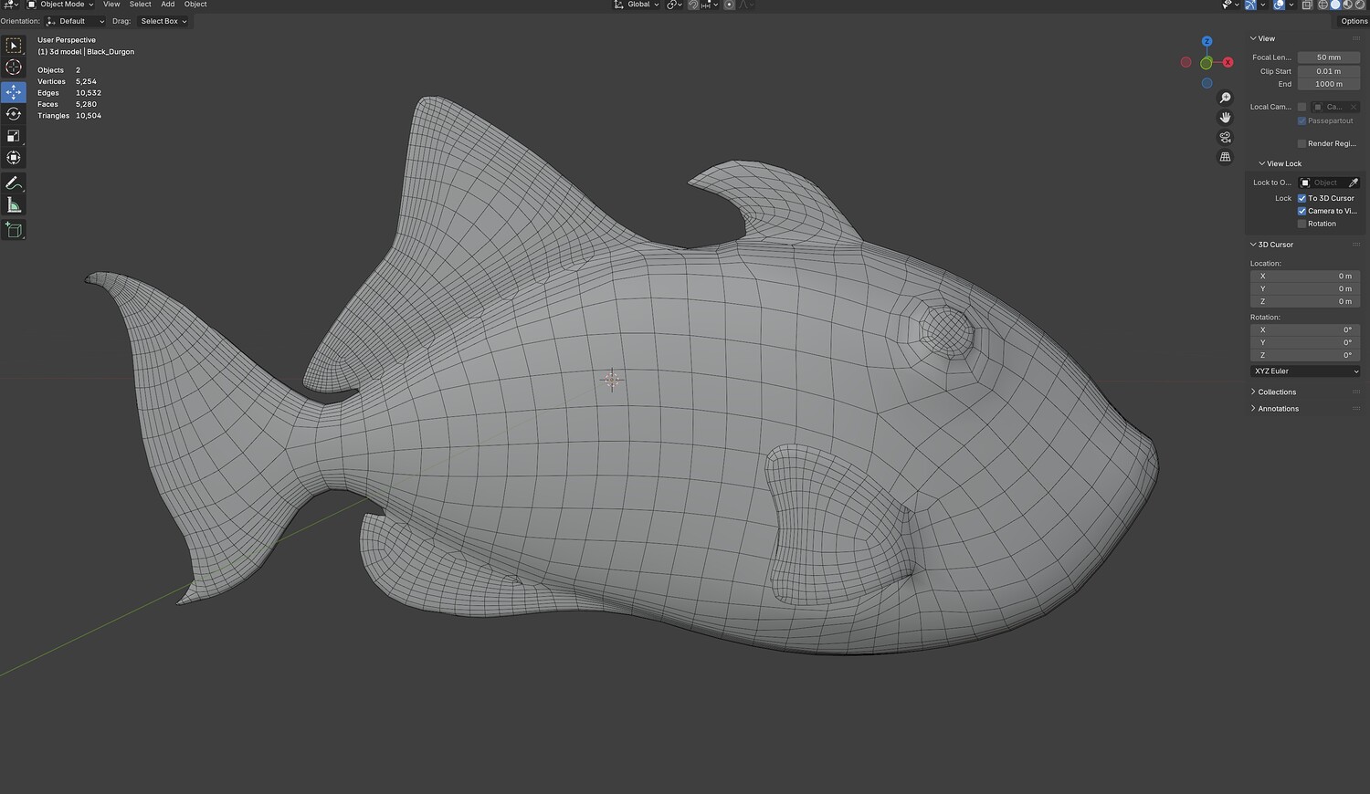This screenshot has height=794, width=1370.
Task: Switch to solid viewport shading
Action: pyautogui.click(x=1335, y=5)
